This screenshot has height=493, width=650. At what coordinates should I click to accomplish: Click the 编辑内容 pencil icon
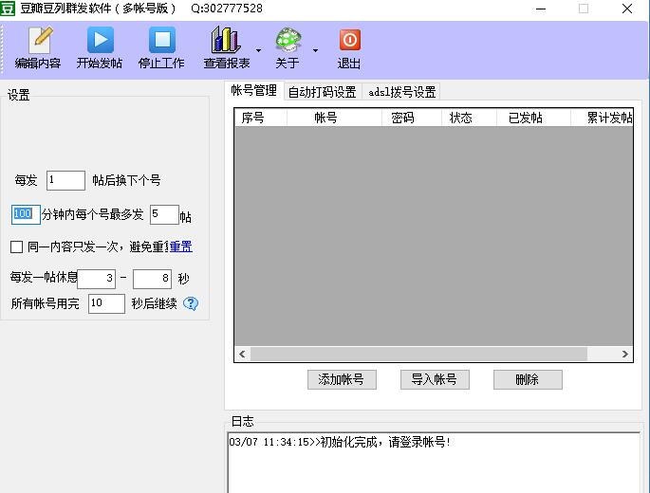coord(38,41)
